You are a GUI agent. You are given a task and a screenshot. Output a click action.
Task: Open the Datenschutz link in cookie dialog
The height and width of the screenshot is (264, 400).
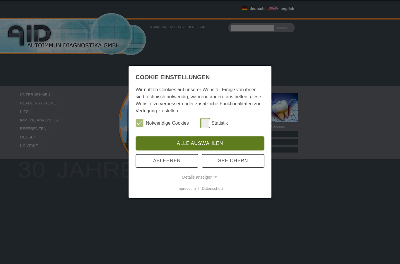213,189
